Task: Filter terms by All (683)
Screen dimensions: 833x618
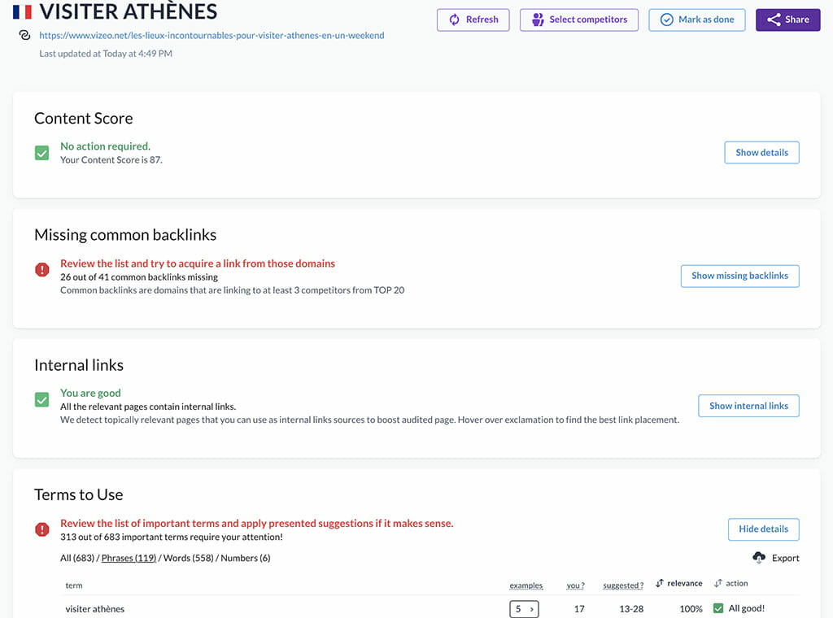Action: point(77,558)
